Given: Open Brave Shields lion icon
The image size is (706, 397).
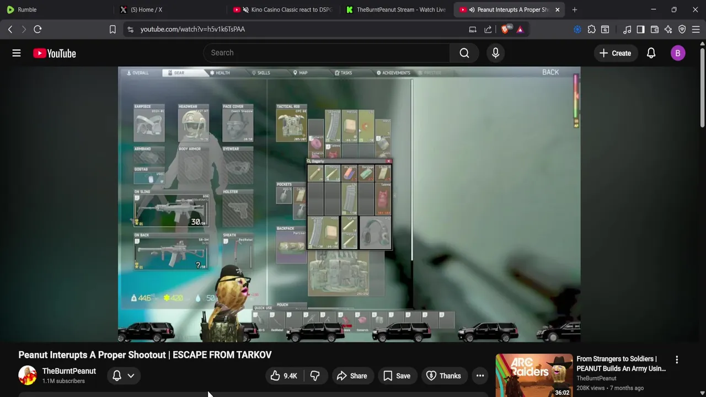Looking at the screenshot, I should 505,29.
